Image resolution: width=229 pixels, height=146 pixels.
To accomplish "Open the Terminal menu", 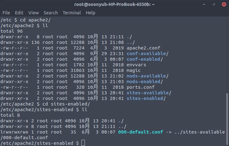I will click(72, 13).
